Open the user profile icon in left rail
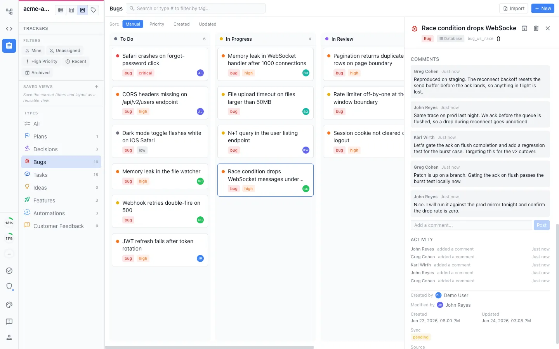This screenshot has width=559, height=349. 9,337
